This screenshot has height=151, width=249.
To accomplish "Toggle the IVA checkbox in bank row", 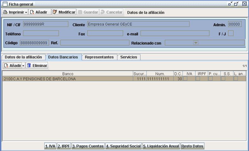I will click(x=185, y=79).
